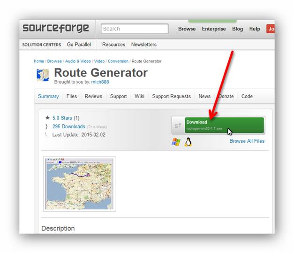This screenshot has height=253, width=294.
Task: Select the Summary tab
Action: pyautogui.click(x=48, y=96)
